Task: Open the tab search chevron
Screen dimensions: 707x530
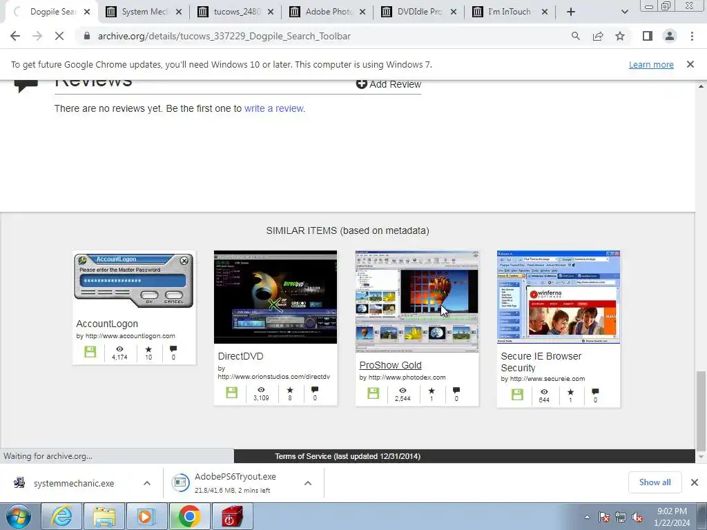Action: 624,12
